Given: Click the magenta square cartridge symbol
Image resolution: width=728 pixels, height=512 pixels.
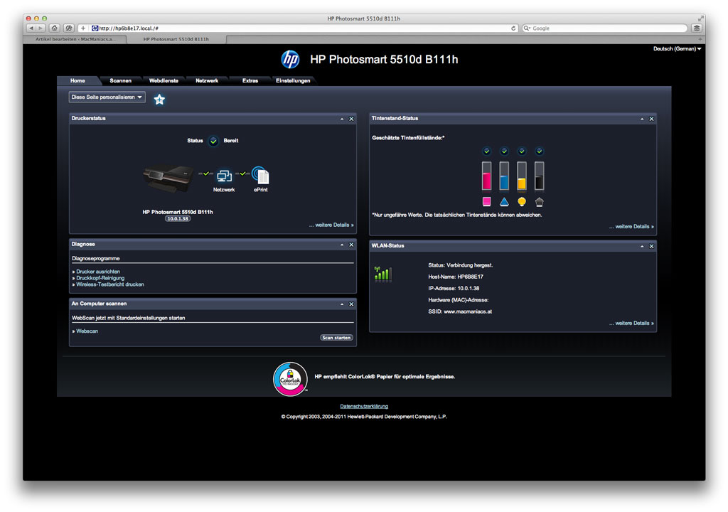Looking at the screenshot, I should coord(486,201).
